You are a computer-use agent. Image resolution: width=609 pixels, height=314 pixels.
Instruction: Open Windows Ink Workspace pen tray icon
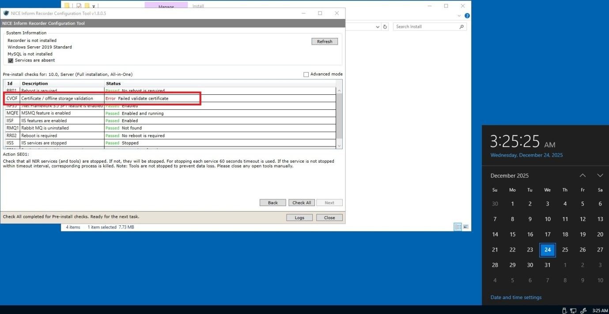pyautogui.click(x=583, y=310)
